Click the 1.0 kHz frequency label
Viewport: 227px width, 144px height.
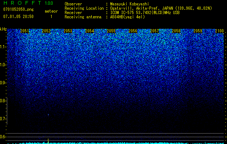coord(3,65)
